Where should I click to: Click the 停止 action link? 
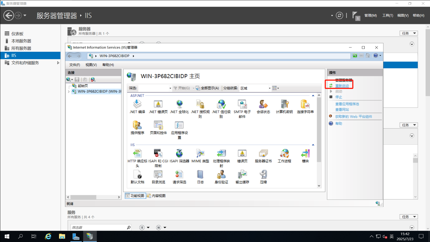point(339,97)
